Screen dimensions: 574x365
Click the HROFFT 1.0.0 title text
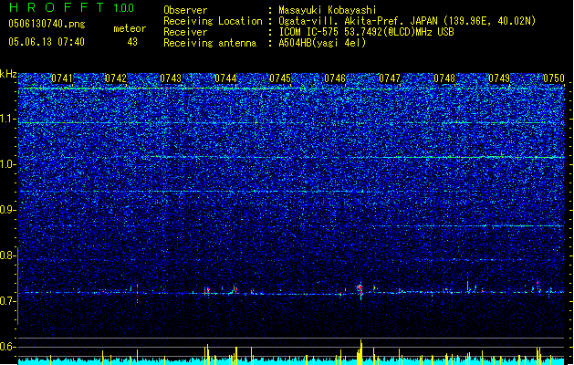tap(72, 7)
